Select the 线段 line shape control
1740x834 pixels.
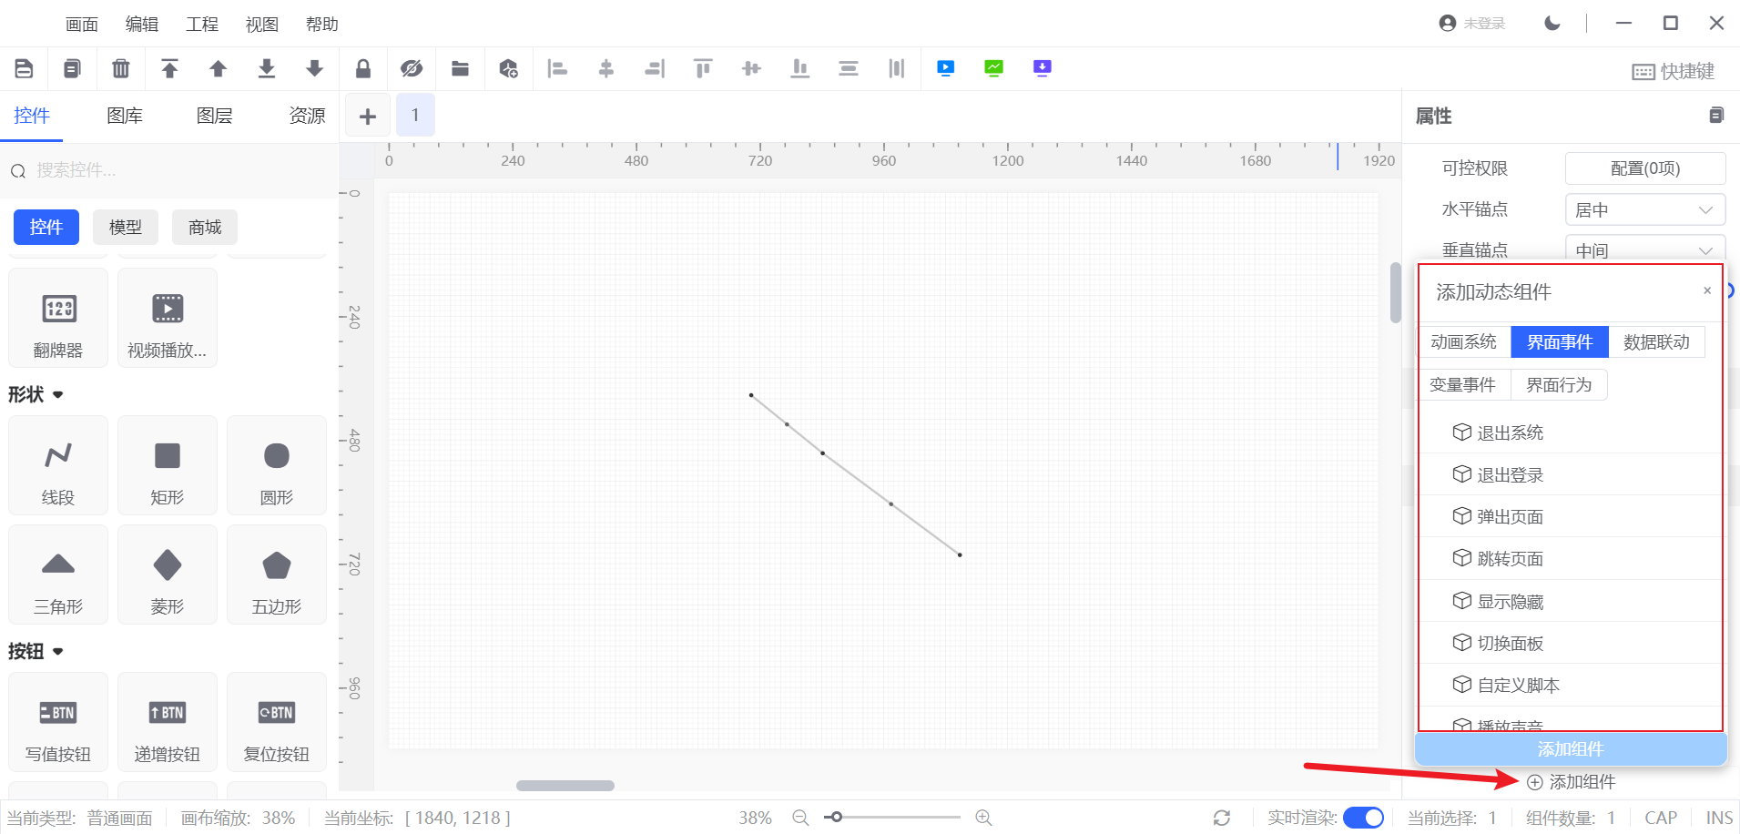pos(58,465)
